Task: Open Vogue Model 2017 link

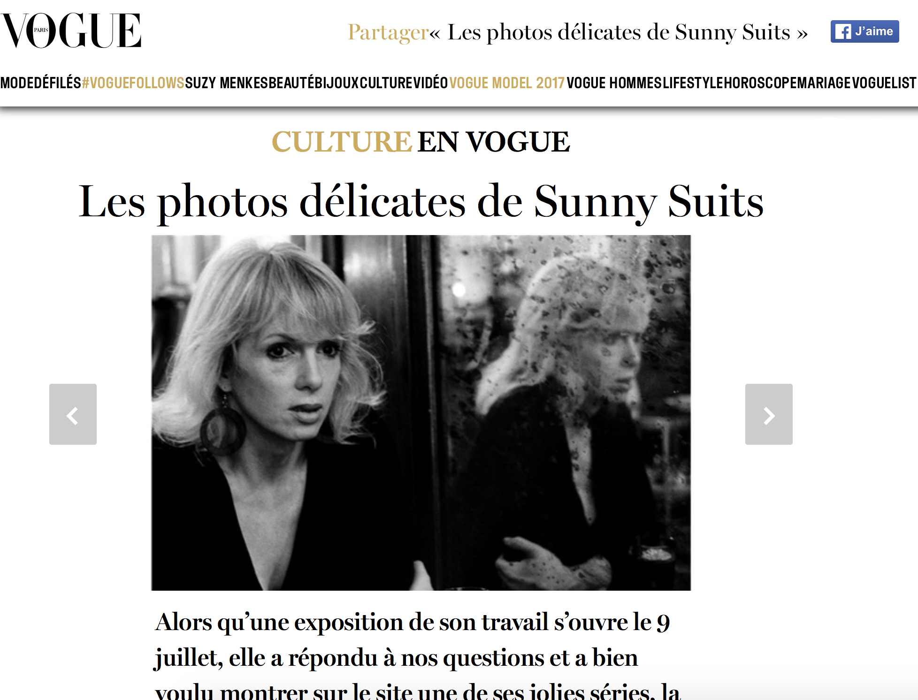Action: tap(507, 83)
